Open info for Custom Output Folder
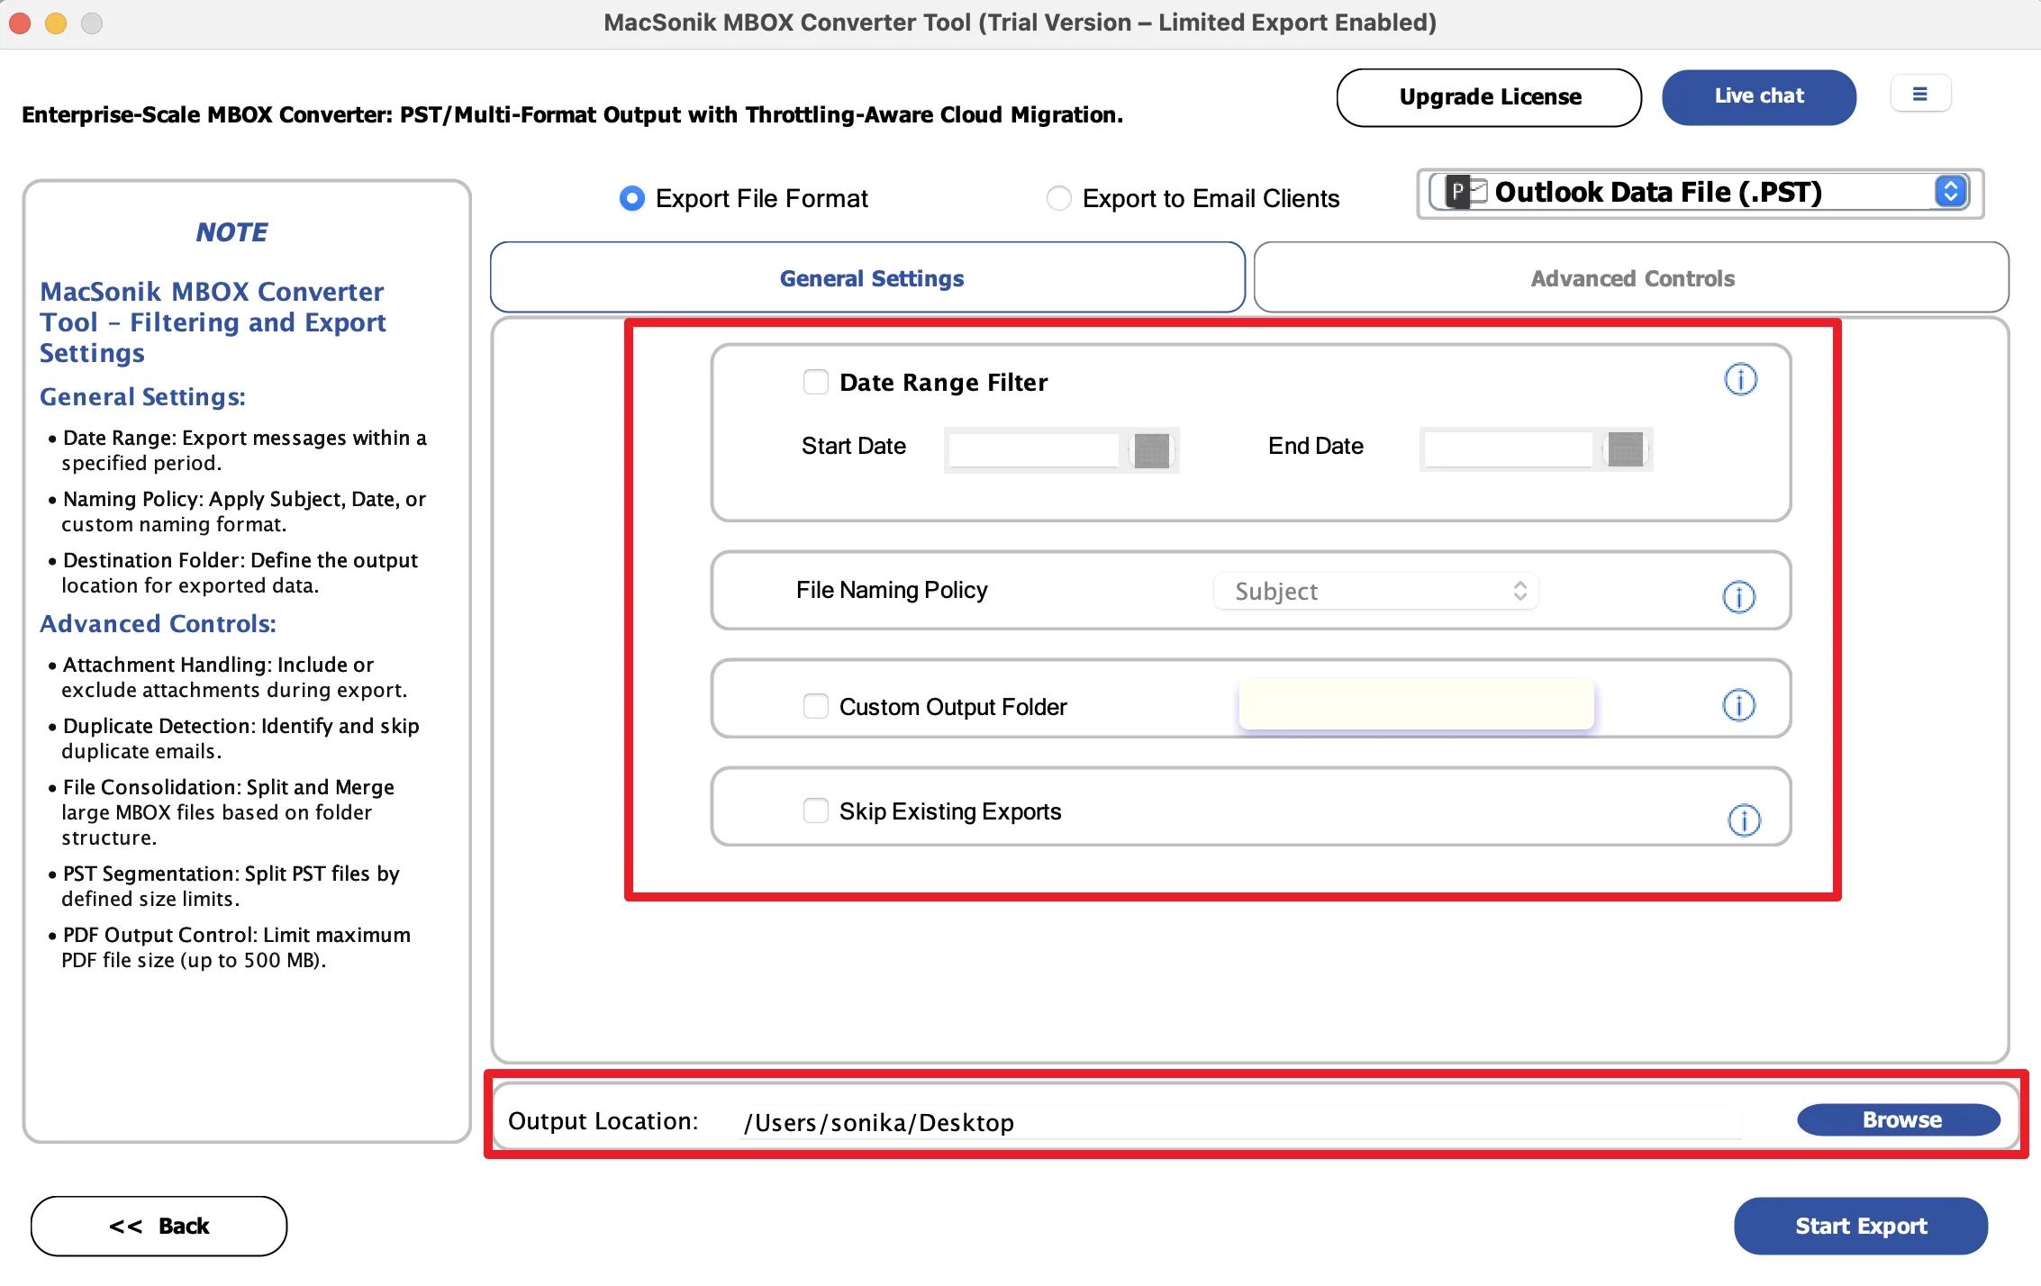Screen dimensions: 2041x1286 tap(1738, 705)
